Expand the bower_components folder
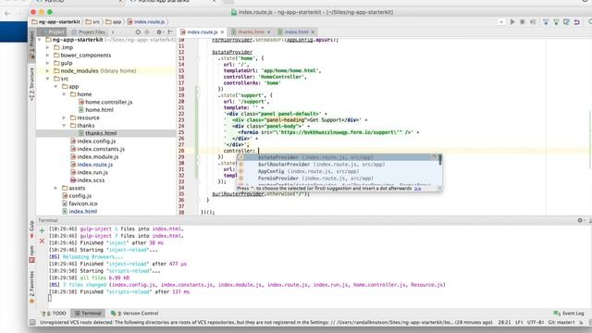Image resolution: width=592 pixels, height=333 pixels. click(47, 55)
